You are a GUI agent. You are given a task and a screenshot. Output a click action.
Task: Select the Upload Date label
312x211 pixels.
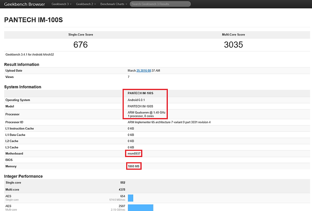[14, 70]
